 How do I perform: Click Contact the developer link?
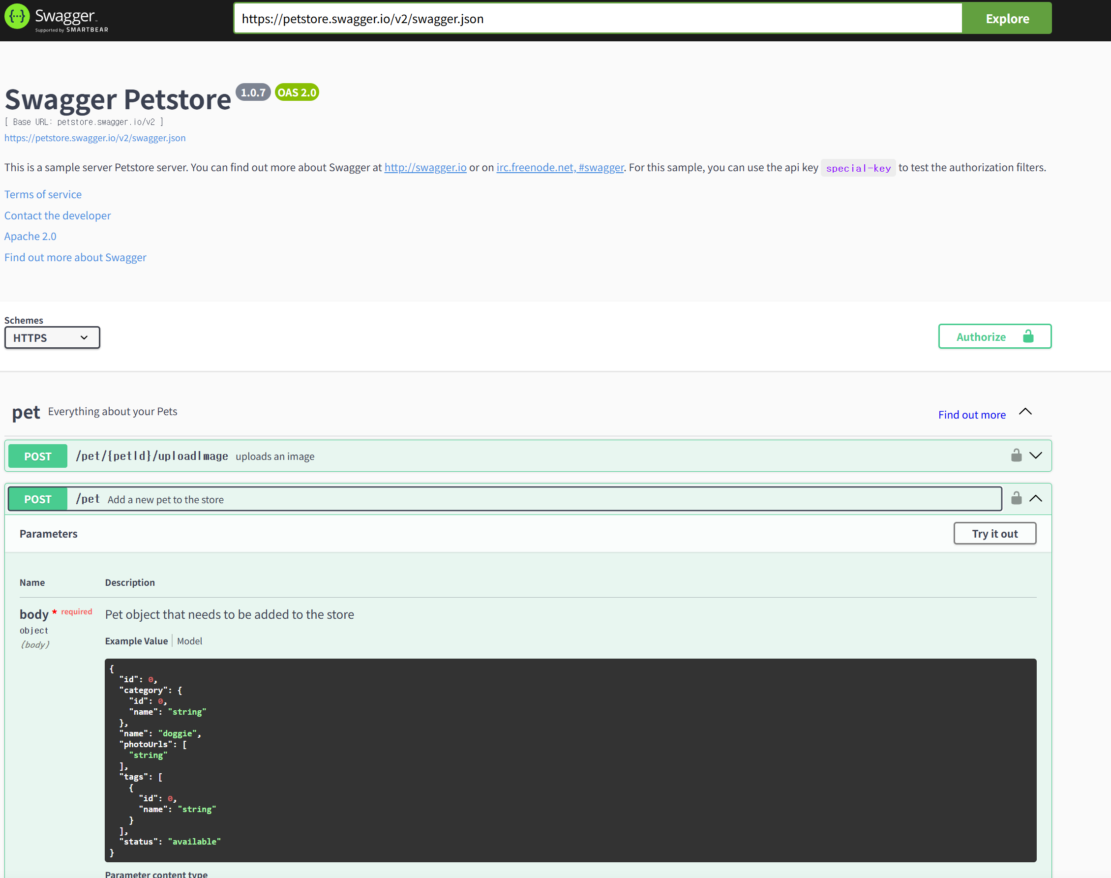click(x=58, y=215)
